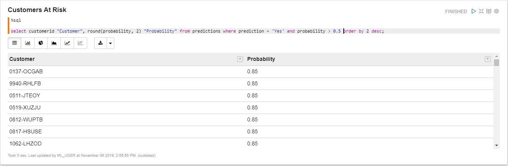Switch to area chart view
The width and height of the screenshot is (508, 166).
tap(54, 43)
